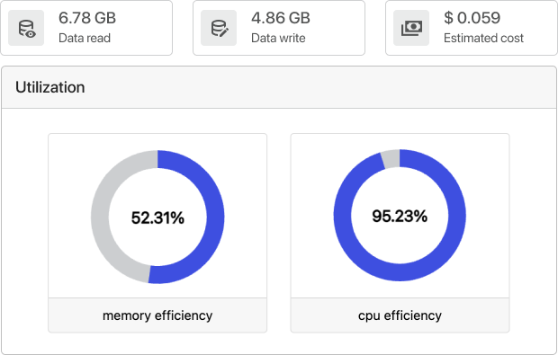Click the 95.23% cpu percentage text
This screenshot has width=558, height=355.
400,216
